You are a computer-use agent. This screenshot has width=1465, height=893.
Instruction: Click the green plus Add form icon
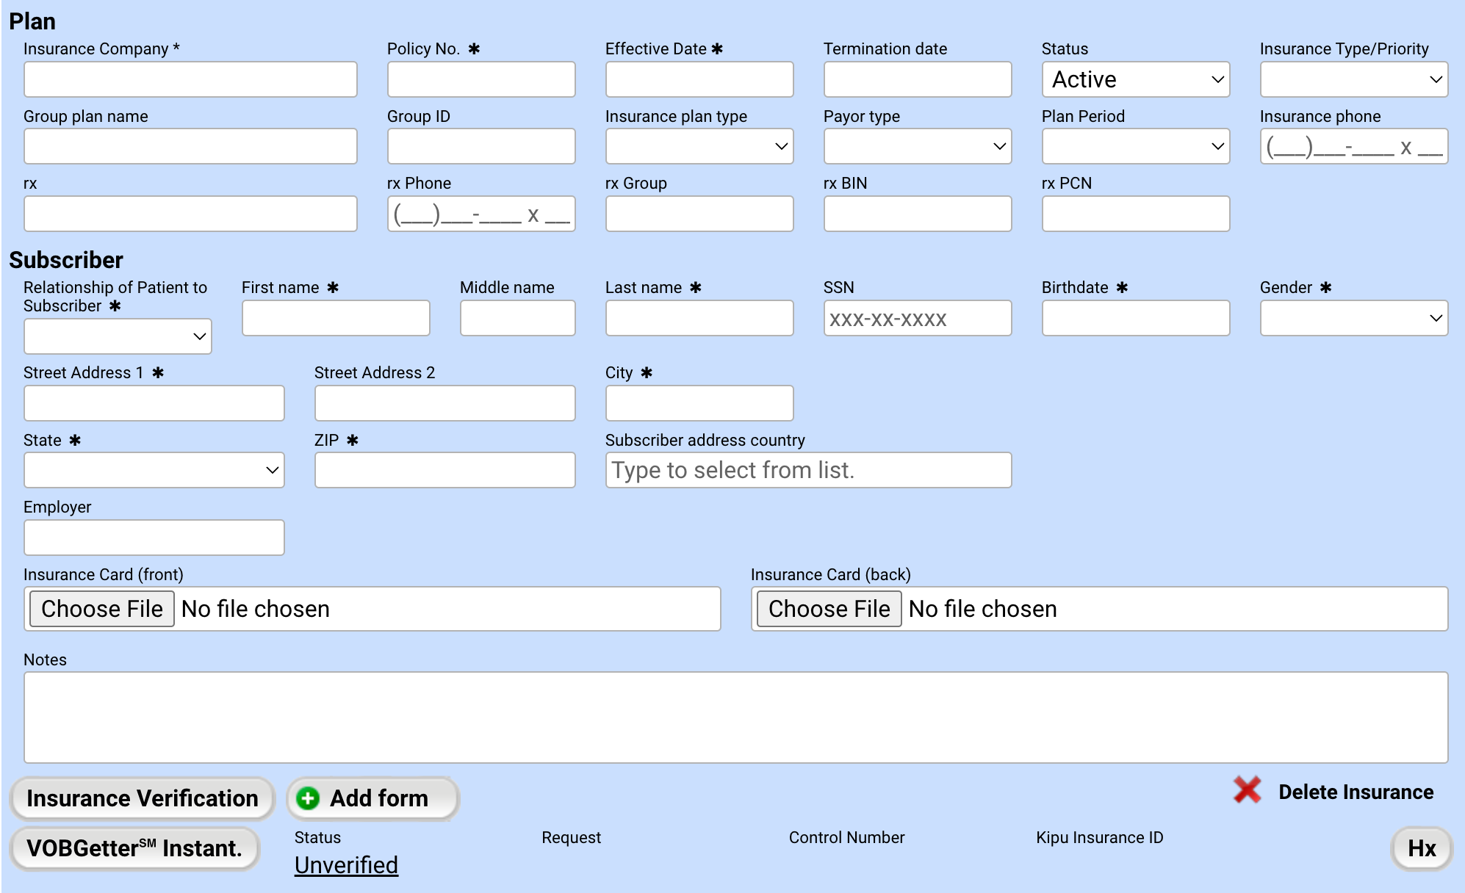coord(308,798)
